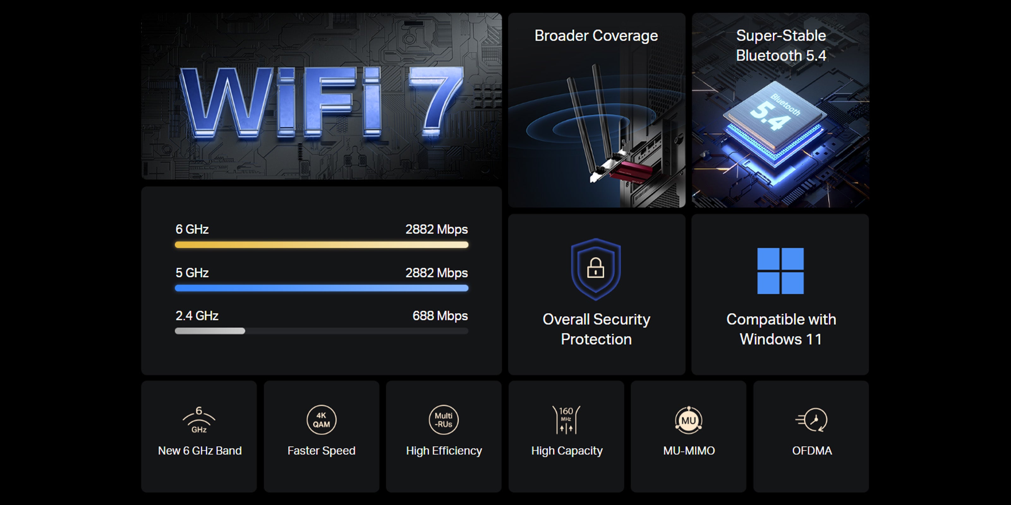This screenshot has width=1011, height=505.
Task: Click the High Efficiency label
Action: pyautogui.click(x=444, y=450)
